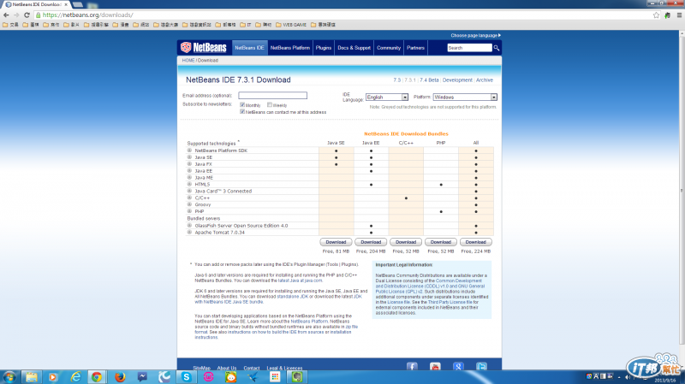Open Windows Explorer from the taskbar

[x=32, y=377]
